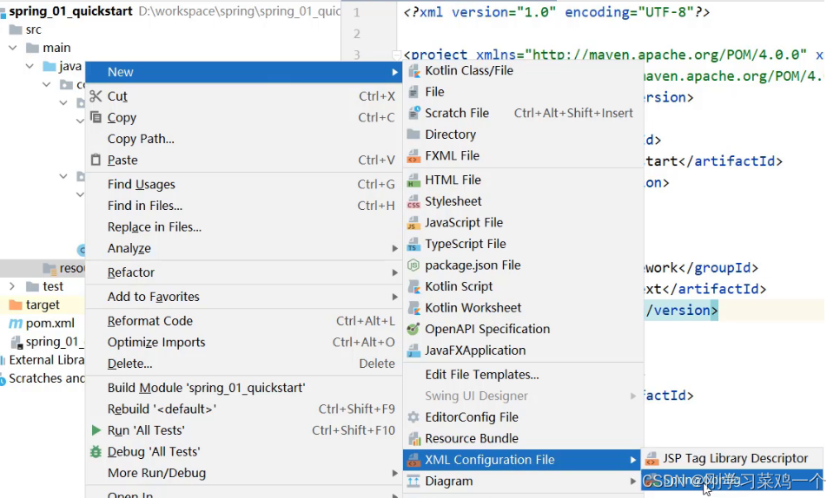Select spring_01_quickstart project root node

(70, 11)
